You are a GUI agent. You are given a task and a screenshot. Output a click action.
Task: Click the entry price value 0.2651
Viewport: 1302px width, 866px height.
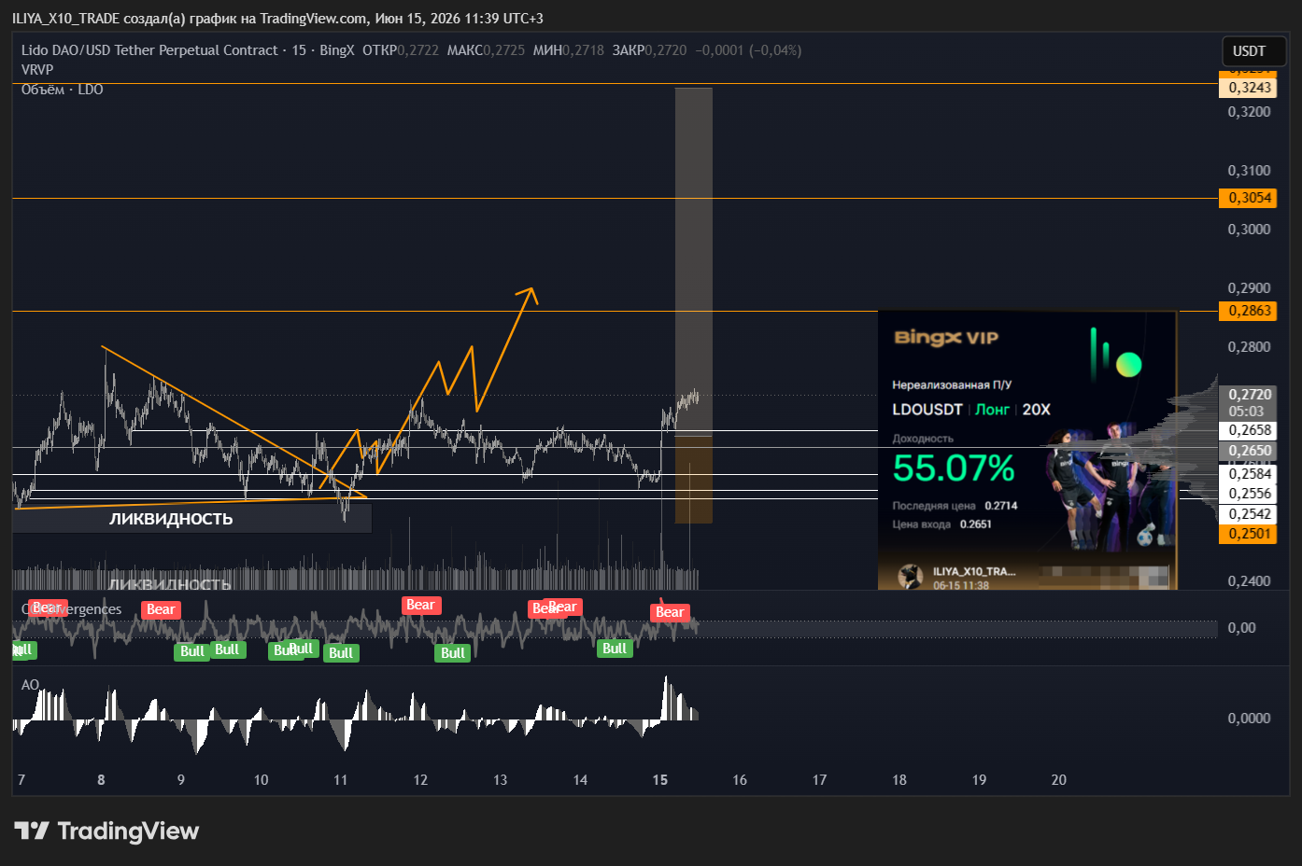[x=976, y=524]
